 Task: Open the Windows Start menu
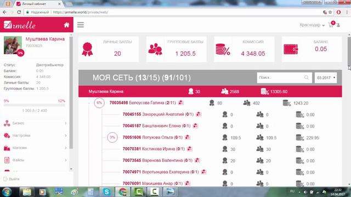(x=7, y=192)
